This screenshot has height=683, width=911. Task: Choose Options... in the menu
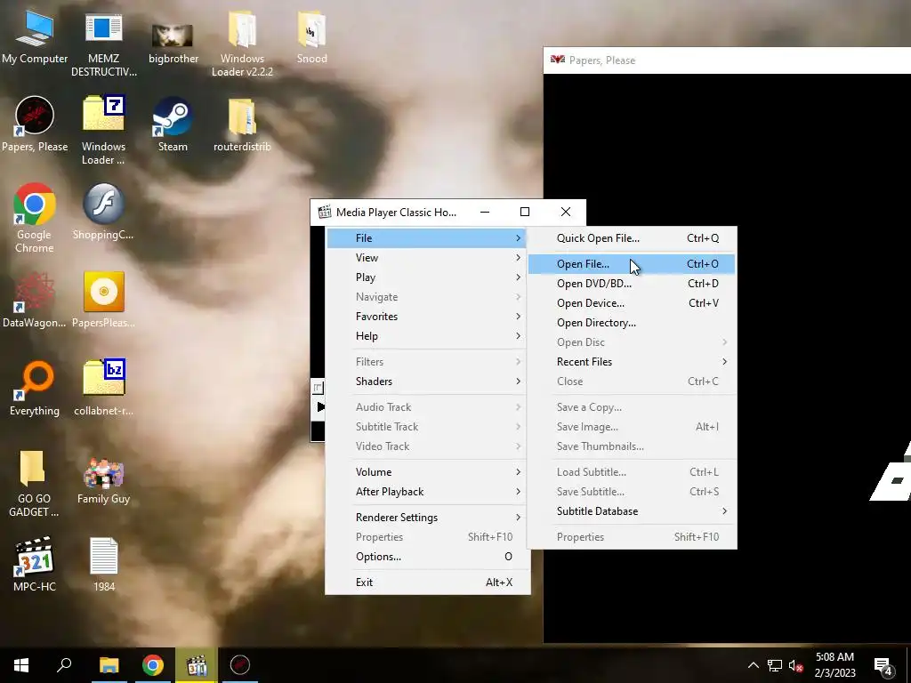point(426,557)
